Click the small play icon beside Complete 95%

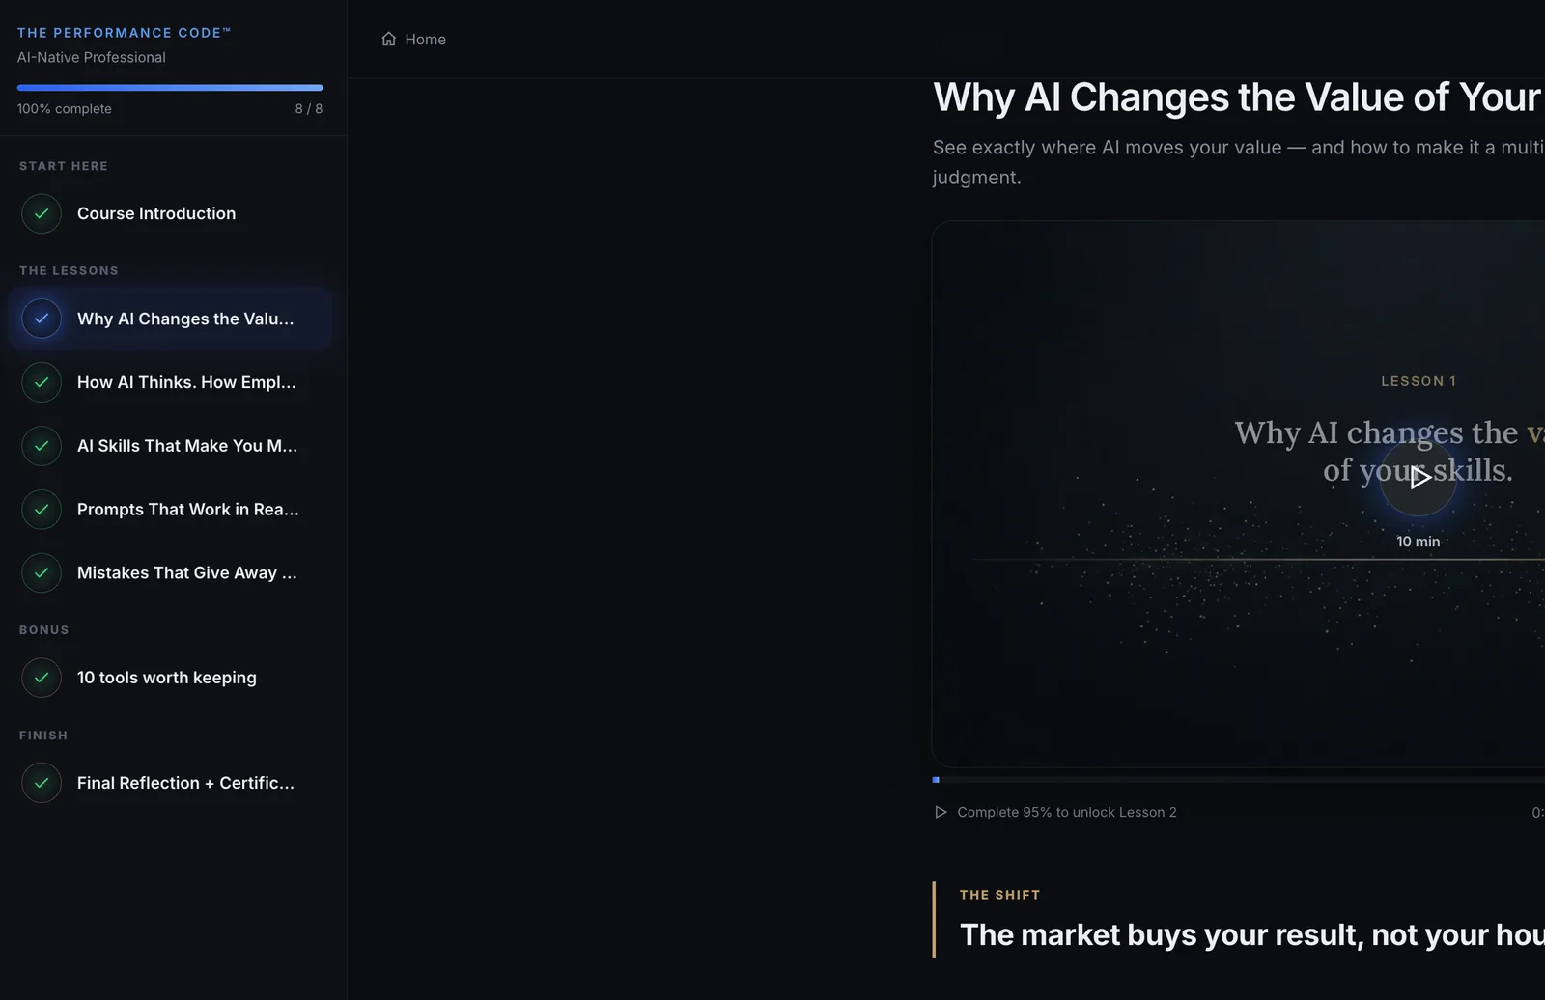(x=941, y=812)
